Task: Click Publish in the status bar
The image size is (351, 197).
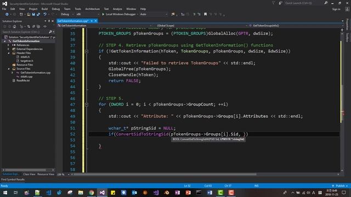Action: click(x=340, y=186)
